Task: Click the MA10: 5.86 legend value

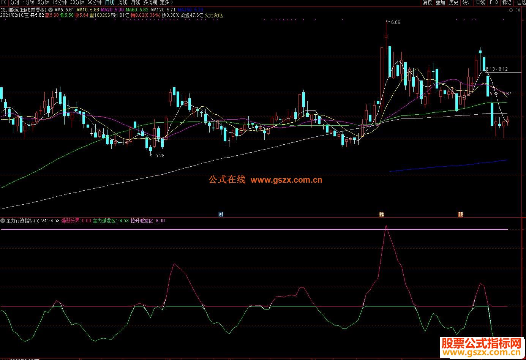Action: (87, 10)
